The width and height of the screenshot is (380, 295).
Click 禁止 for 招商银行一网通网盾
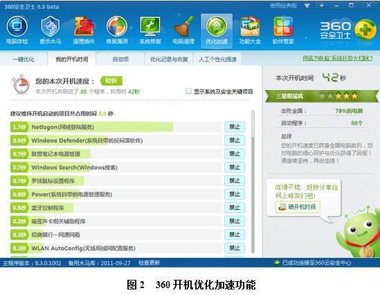tap(235, 235)
